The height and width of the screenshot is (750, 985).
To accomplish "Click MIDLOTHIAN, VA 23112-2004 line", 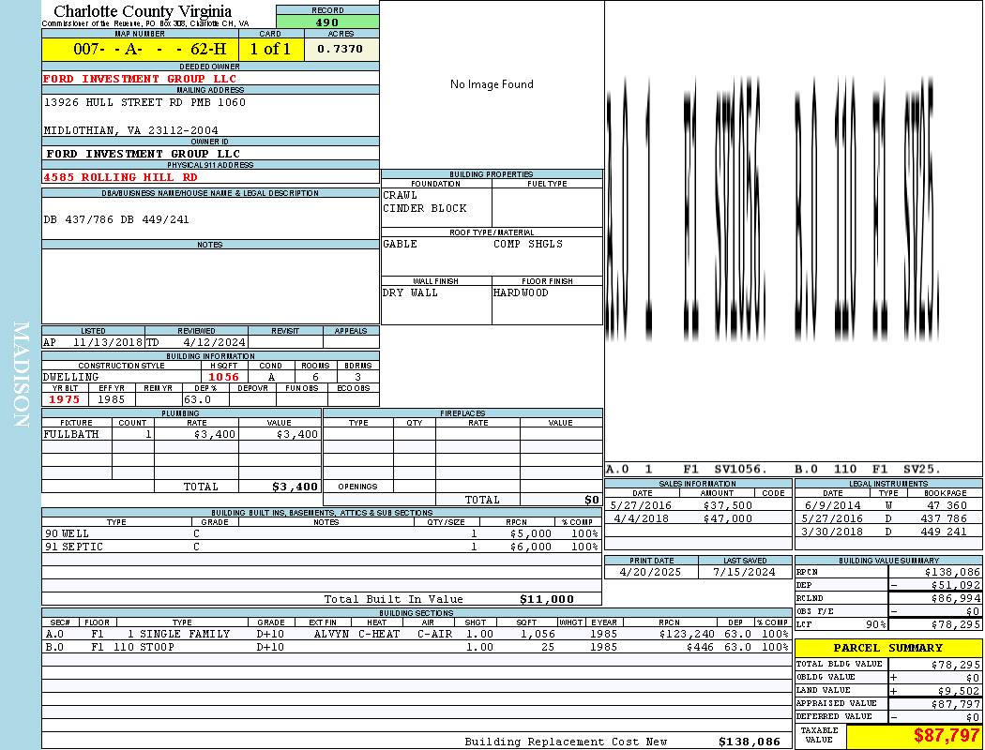I will pyautogui.click(x=130, y=130).
